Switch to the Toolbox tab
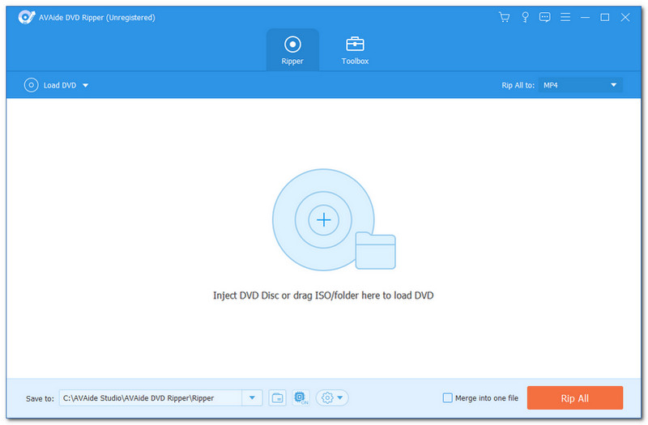 tap(355, 50)
